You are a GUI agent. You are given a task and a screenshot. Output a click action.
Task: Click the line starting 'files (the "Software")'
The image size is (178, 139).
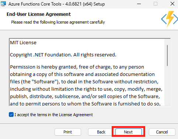click(84, 82)
